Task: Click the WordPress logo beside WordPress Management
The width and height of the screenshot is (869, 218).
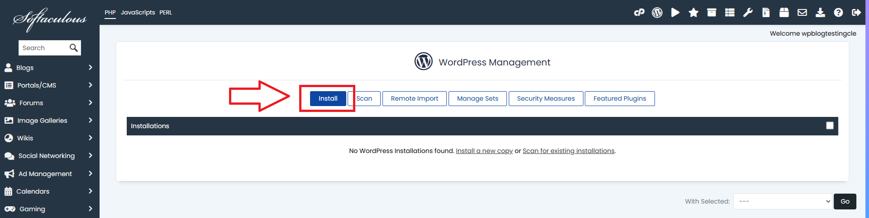Action: [x=424, y=61]
